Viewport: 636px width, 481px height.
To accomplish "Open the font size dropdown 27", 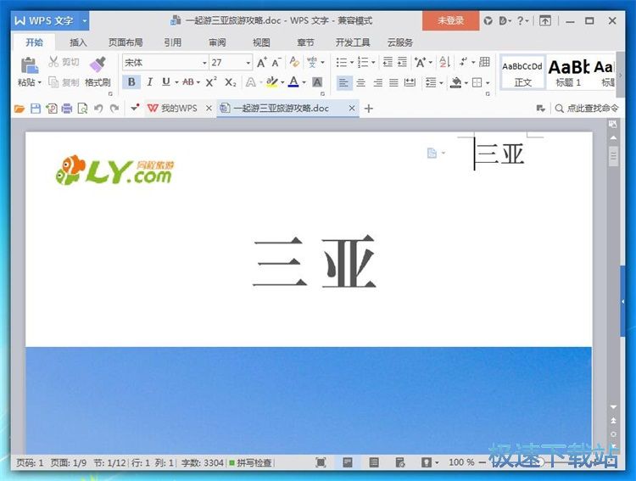I will pyautogui.click(x=248, y=63).
